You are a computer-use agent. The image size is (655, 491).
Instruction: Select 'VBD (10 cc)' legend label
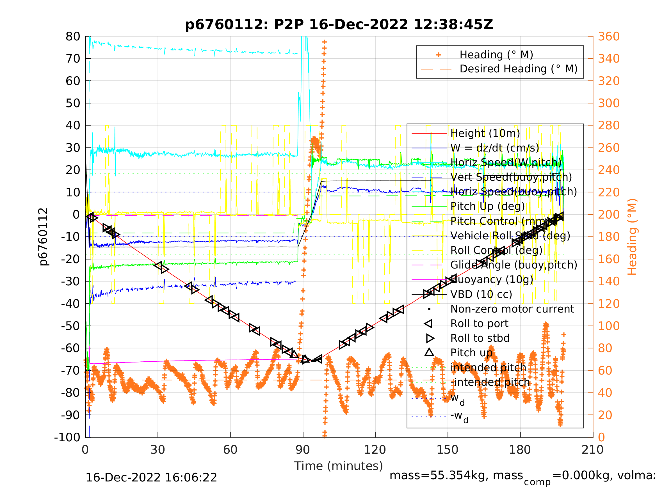481,295
